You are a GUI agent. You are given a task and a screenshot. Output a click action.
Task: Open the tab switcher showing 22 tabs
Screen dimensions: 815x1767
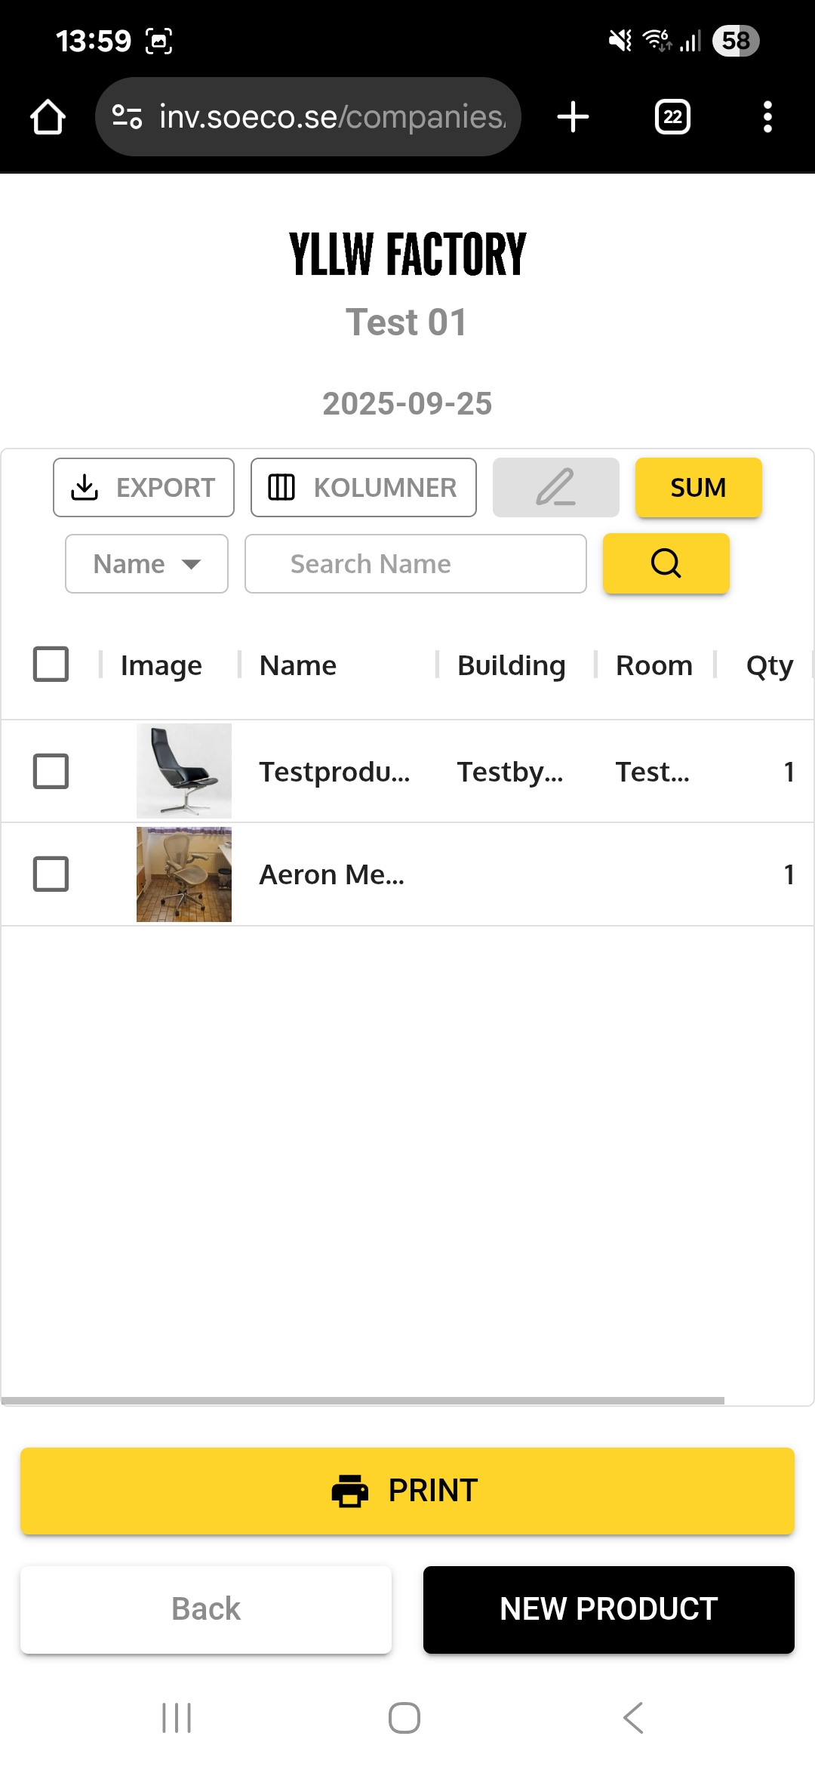[x=672, y=117]
